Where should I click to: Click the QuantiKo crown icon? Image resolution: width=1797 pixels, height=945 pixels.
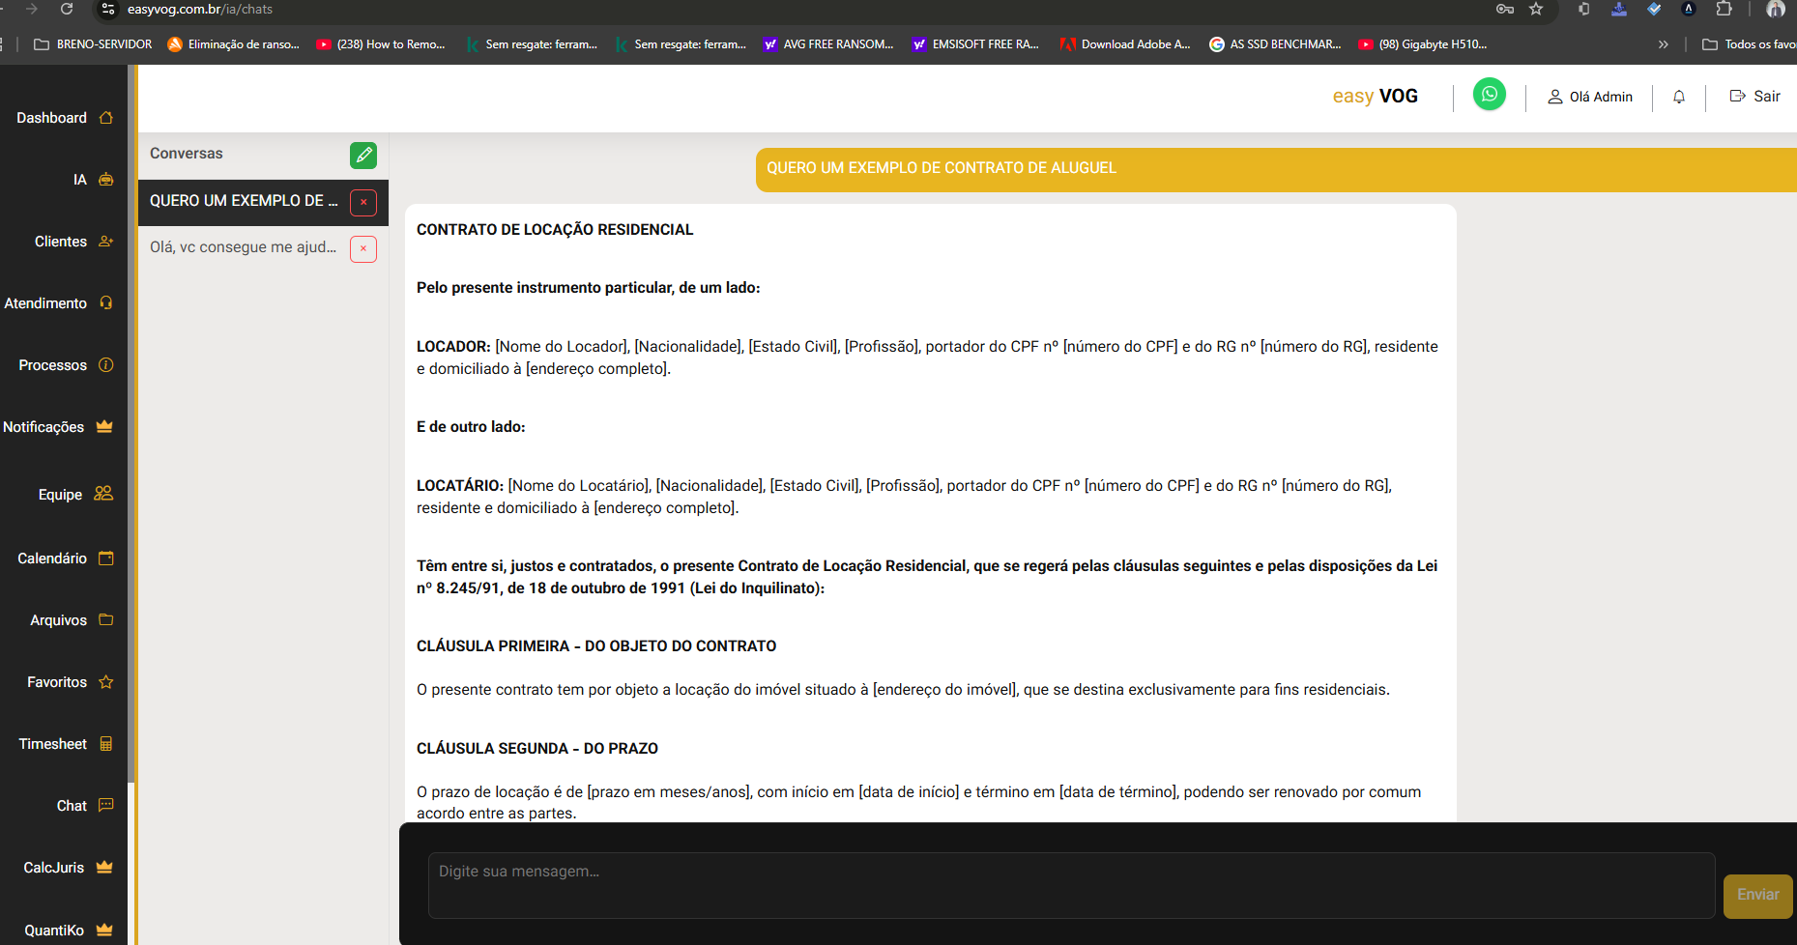(x=104, y=931)
